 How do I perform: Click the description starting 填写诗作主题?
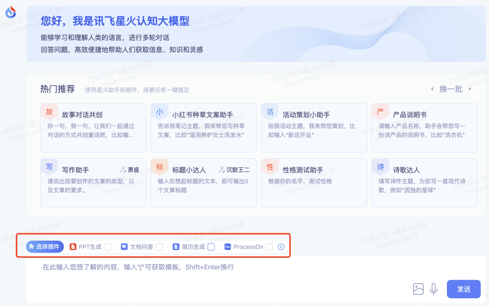[x=422, y=185]
